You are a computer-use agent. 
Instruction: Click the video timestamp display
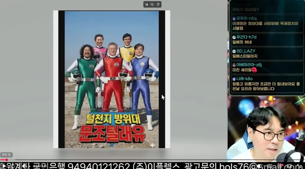click(40, 166)
